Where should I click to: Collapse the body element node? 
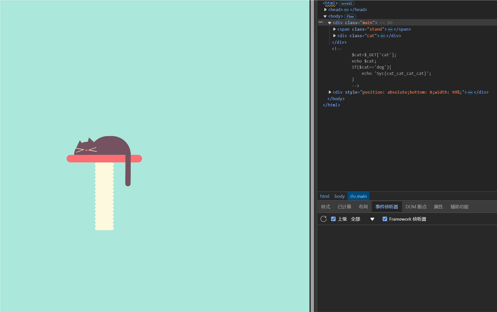click(325, 16)
